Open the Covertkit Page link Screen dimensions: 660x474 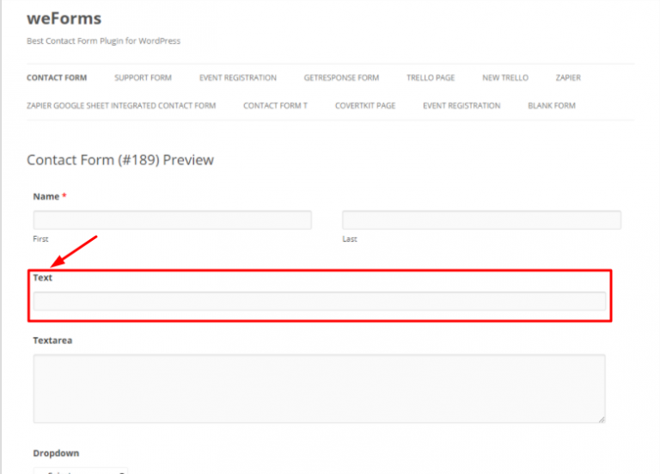(365, 106)
